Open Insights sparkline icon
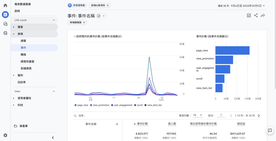The width and height of the screenshot is (276, 141). coord(263,15)
